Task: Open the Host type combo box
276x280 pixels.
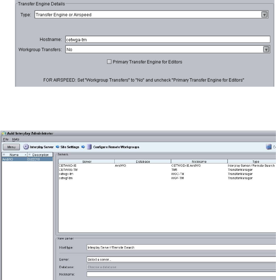Action: click(x=181, y=248)
